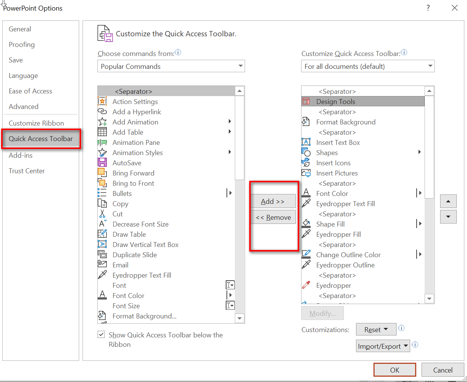467x382 pixels.
Task: Click the Change Outline Color pen icon
Action: pyautogui.click(x=306, y=255)
